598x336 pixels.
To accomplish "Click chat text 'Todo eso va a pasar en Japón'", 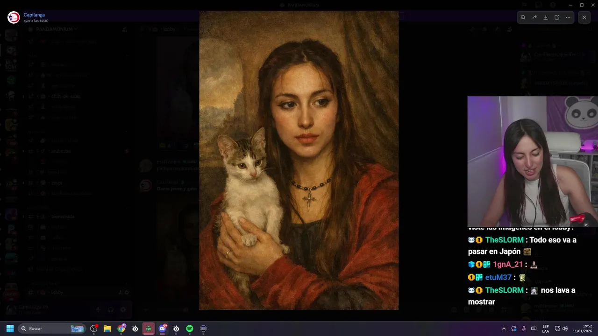I will (522, 245).
